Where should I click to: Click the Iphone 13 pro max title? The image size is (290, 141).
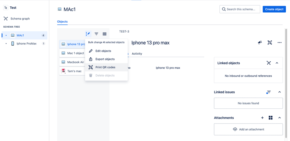point(150,43)
